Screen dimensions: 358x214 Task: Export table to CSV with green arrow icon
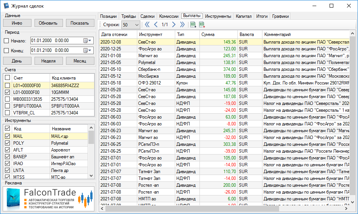193,24
